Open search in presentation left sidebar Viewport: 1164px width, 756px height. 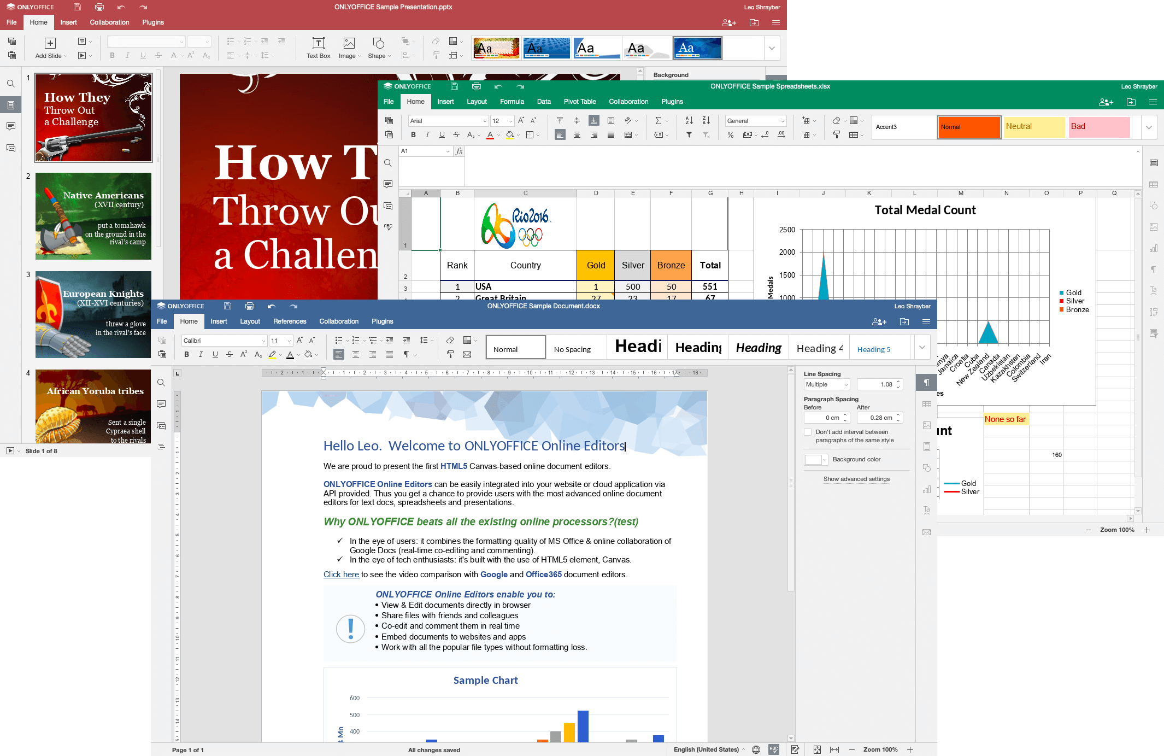point(10,84)
